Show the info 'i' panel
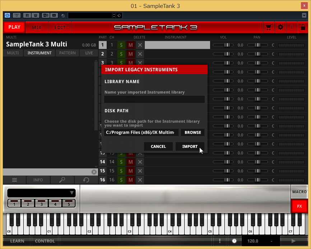This screenshot has height=249, width=311. point(292,27)
